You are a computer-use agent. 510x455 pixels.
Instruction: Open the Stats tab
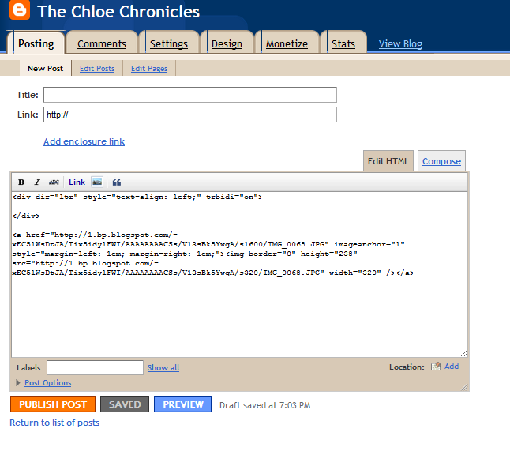click(343, 43)
